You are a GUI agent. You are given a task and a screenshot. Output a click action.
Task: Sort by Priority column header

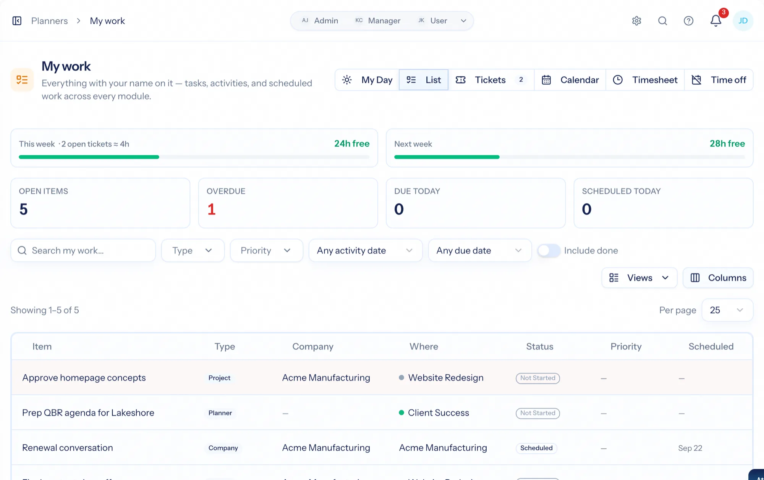626,346
